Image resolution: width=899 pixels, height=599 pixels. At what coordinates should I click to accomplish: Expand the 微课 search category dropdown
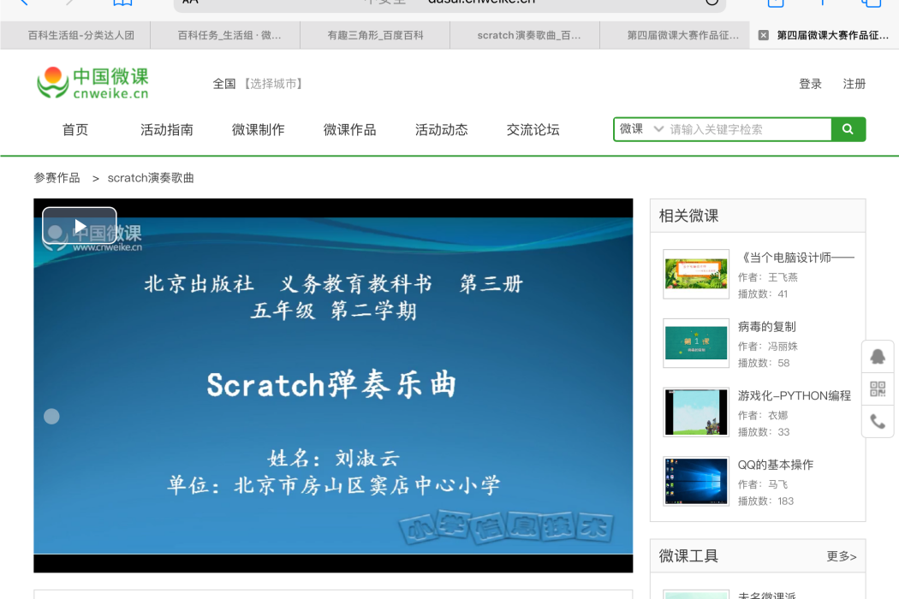click(x=640, y=129)
